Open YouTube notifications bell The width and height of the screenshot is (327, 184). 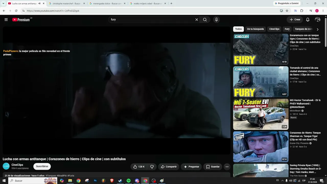(308, 20)
